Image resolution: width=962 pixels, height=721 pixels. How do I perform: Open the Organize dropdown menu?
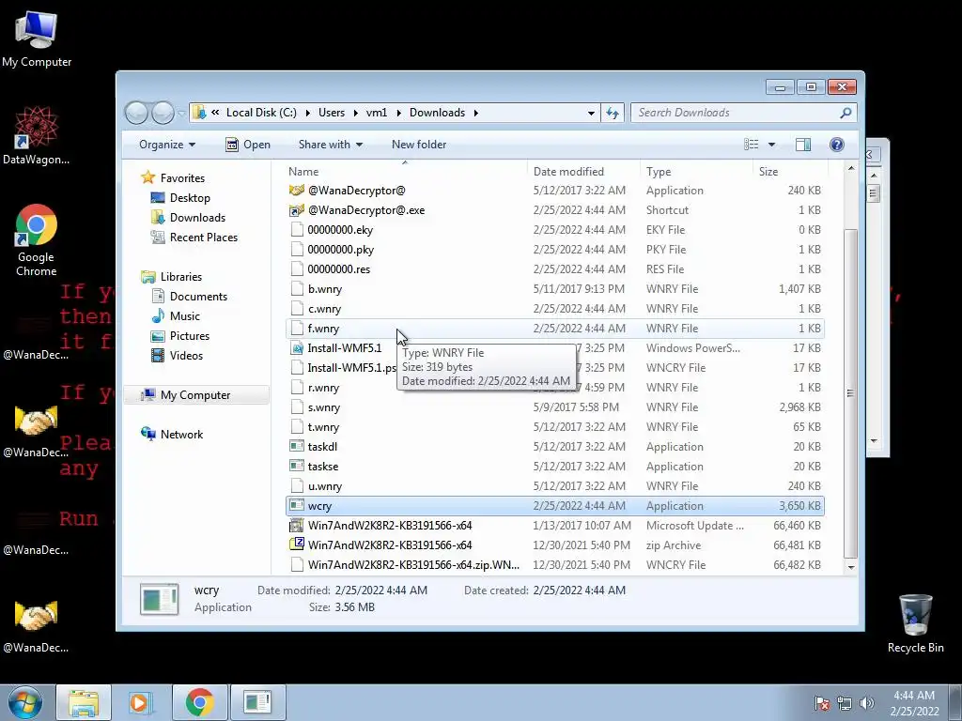coord(167,145)
